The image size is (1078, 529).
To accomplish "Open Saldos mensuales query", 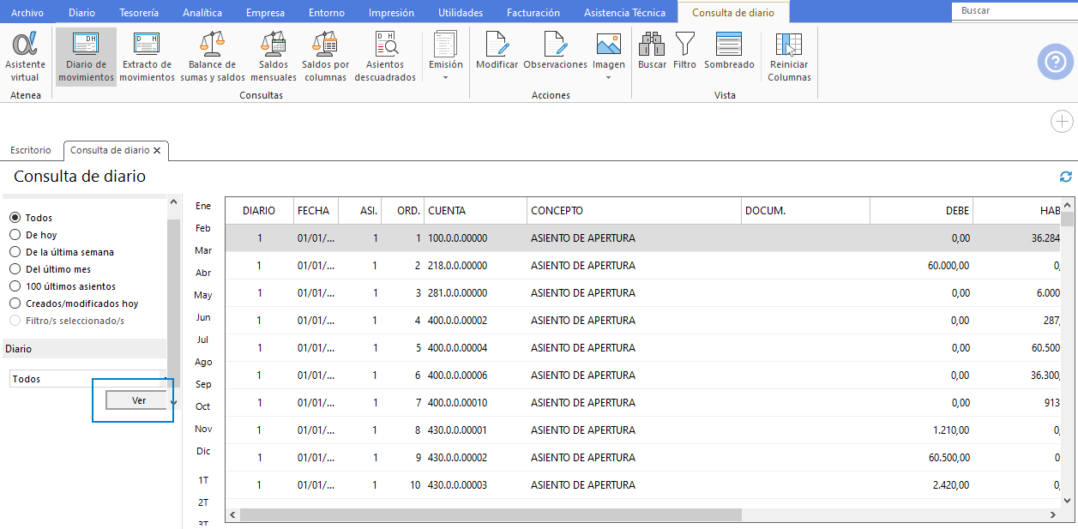I will coord(274,57).
